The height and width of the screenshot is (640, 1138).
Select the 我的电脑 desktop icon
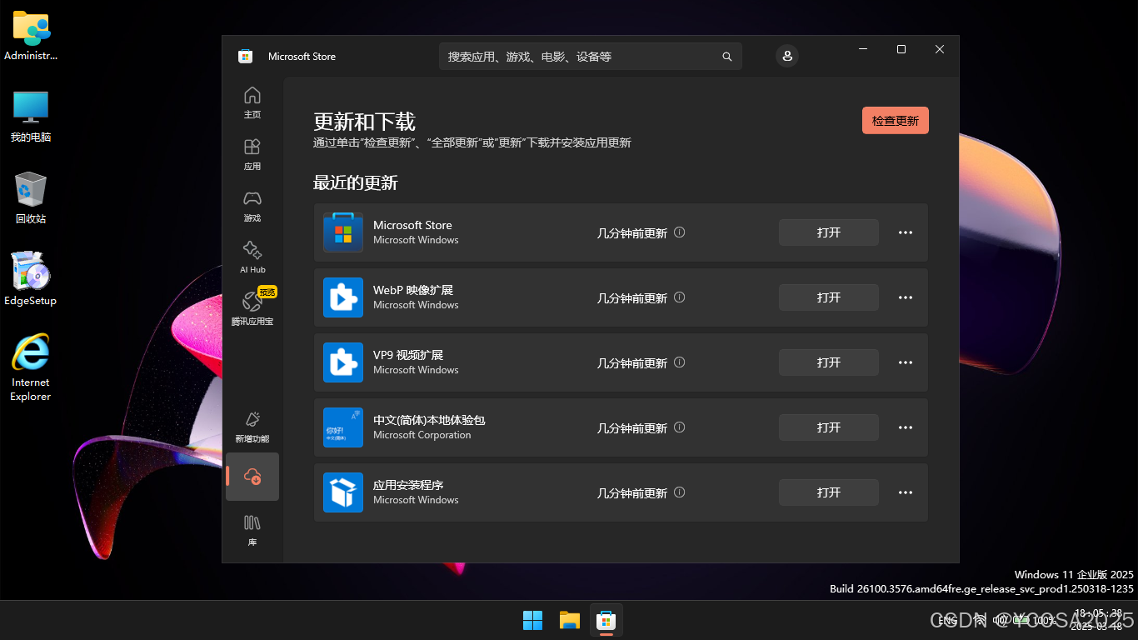[31, 117]
